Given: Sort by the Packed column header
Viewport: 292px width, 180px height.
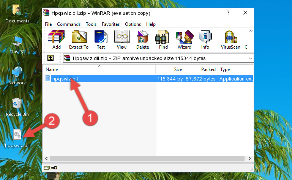Looking at the screenshot, I should (x=201, y=69).
